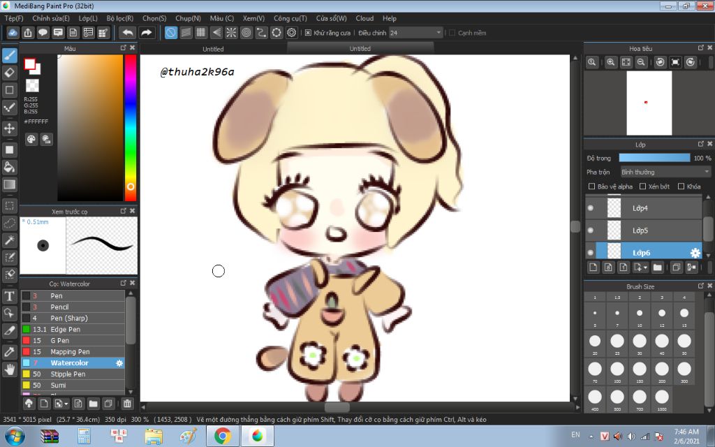Select the Eraser tool
Screen dimensions: 715x447
click(10, 73)
